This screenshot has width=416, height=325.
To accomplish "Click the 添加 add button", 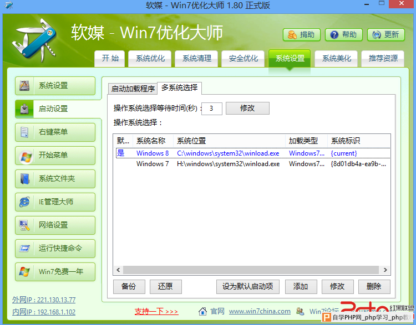I will 301,287.
